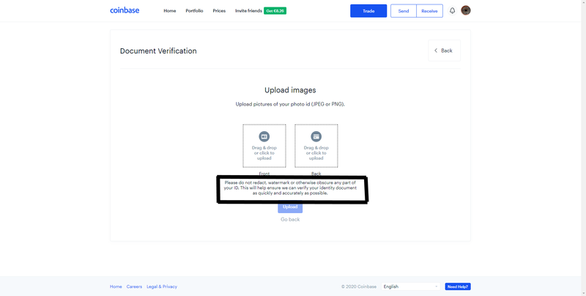Open the Careers footer link

pyautogui.click(x=134, y=286)
